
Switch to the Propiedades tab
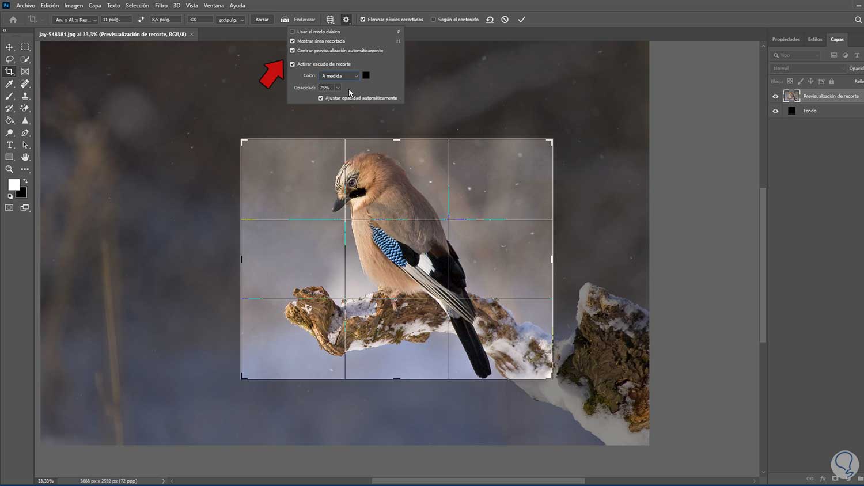786,39
